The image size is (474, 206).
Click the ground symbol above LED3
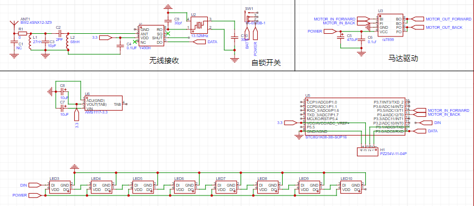coord(74,167)
